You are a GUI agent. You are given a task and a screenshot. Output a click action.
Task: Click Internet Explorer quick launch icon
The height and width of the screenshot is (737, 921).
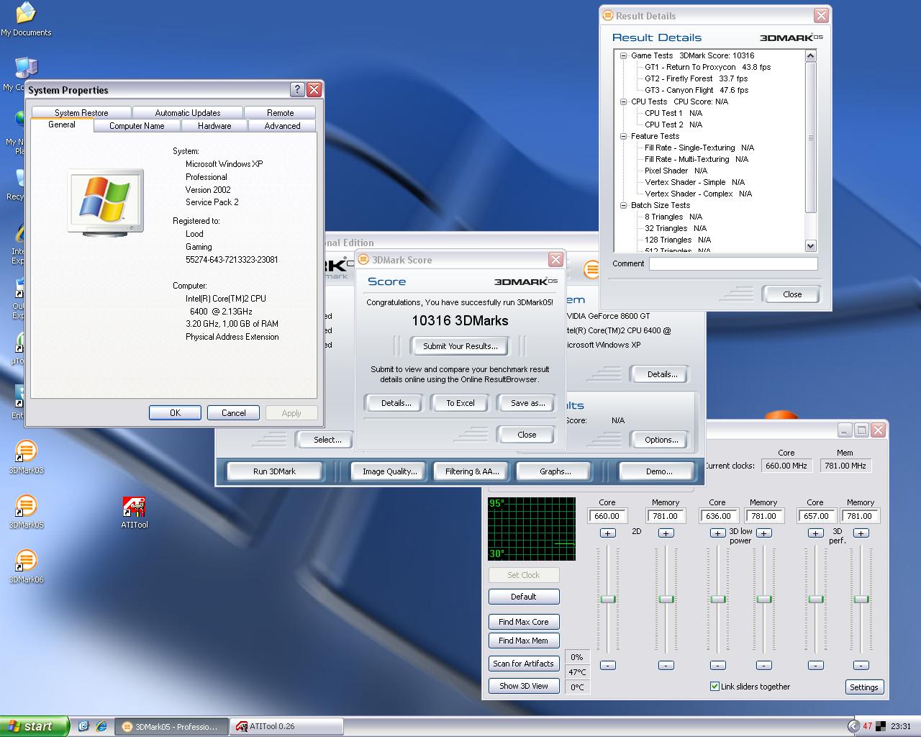point(101,726)
